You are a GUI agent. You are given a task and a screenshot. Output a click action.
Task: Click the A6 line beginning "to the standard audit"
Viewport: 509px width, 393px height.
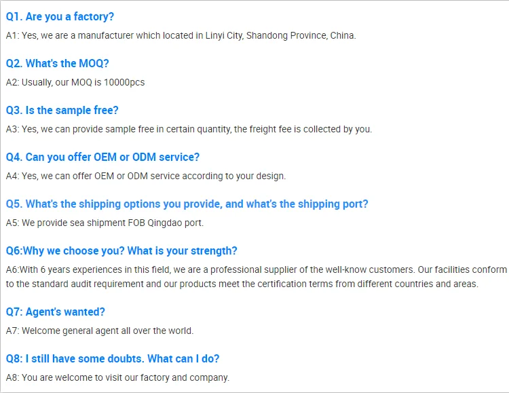click(x=242, y=284)
